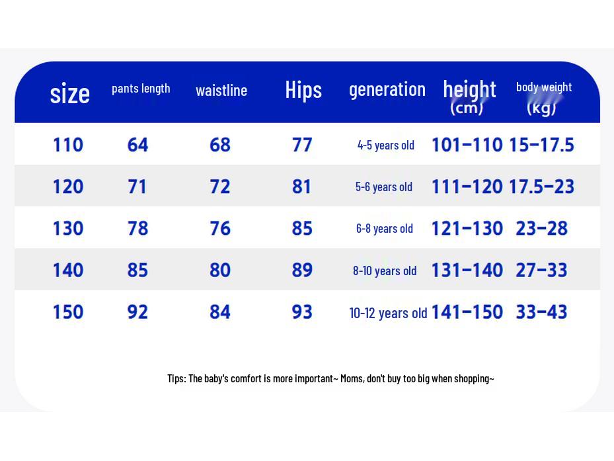Select the 'pants length' header

(141, 89)
